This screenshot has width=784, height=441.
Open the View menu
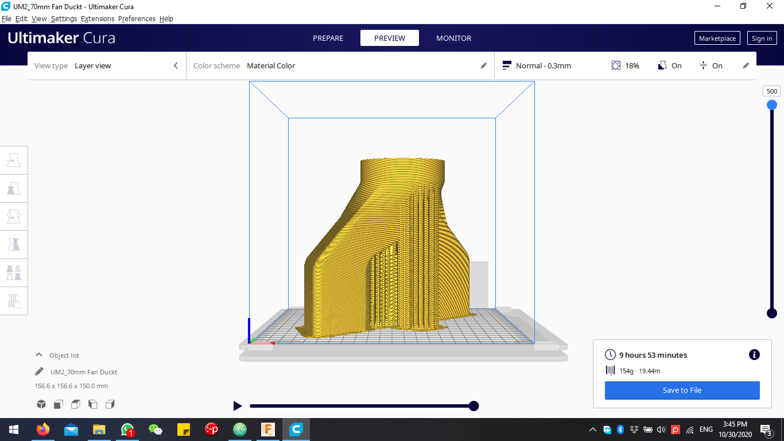39,18
